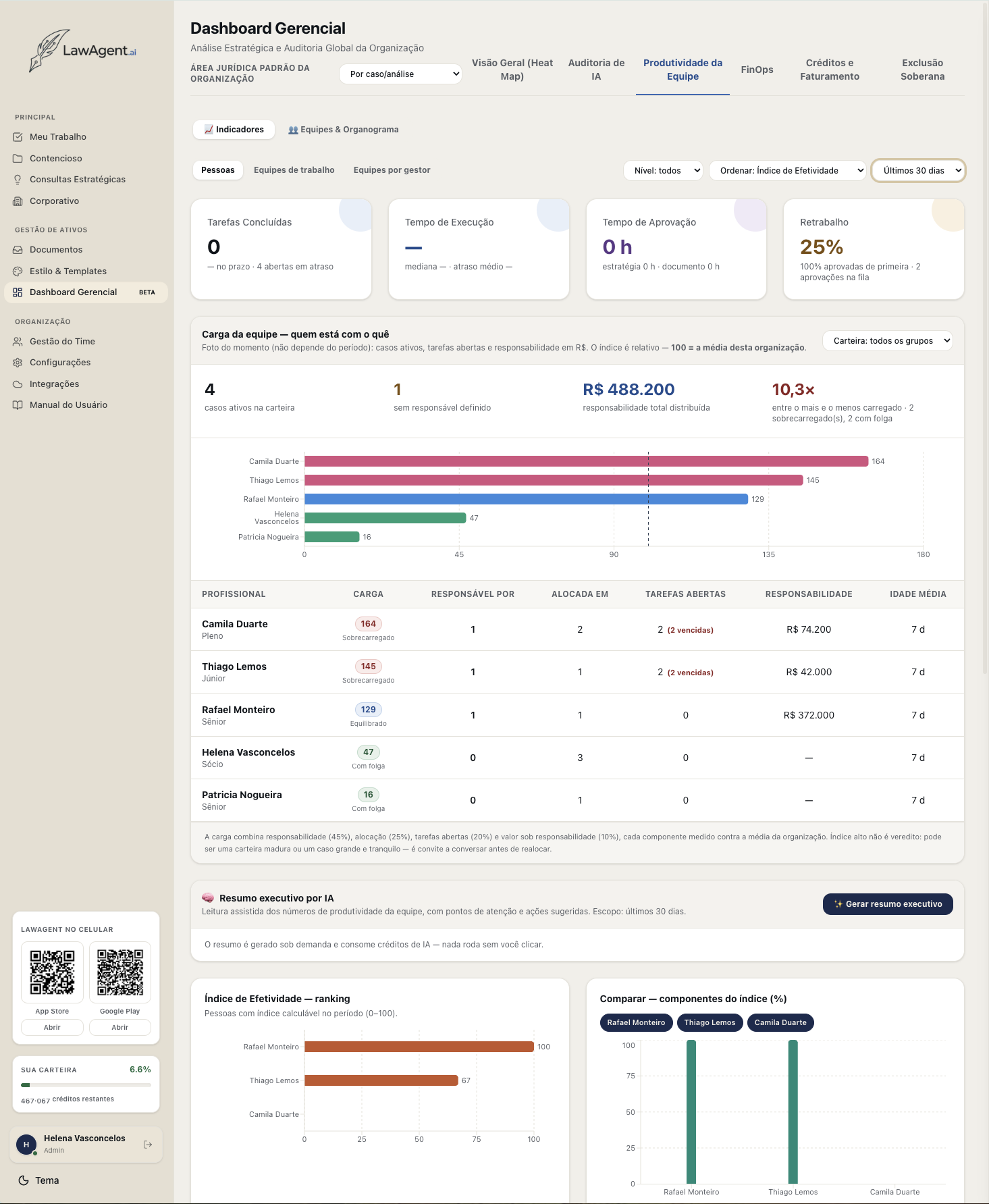The width and height of the screenshot is (989, 1204).
Task: Click the logout icon beside Helena Vasconcelos
Action: [x=148, y=1145]
